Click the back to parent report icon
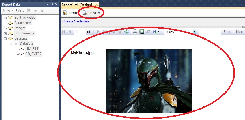This screenshot has width=245, height=120. pos(113,32)
